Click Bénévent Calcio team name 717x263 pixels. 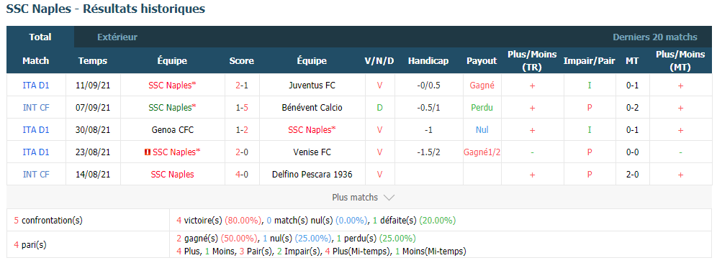[312, 108]
